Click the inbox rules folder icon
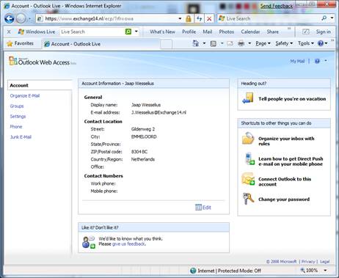The height and width of the screenshot is (278, 339). point(248,139)
